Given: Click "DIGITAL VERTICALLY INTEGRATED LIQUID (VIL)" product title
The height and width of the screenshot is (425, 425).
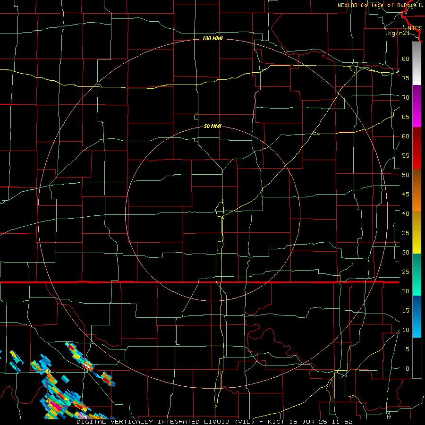Looking at the screenshot, I should coord(165,422).
